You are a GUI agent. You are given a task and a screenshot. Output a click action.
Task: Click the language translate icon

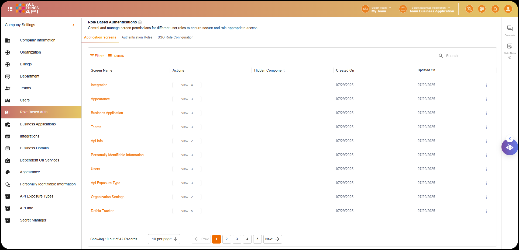(469, 9)
